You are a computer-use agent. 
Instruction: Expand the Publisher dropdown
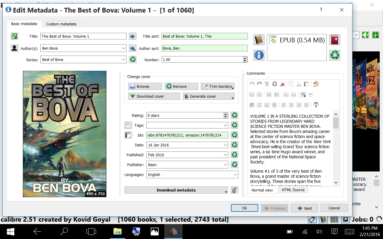pos(226,165)
